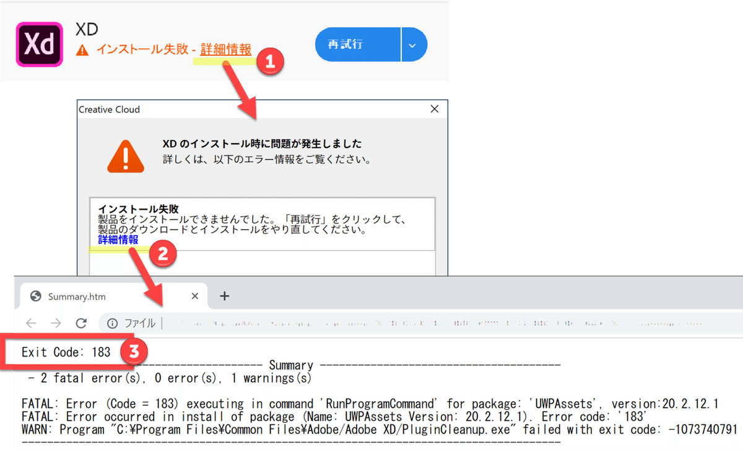Image resolution: width=743 pixels, height=450 pixels.
Task: Click the red callout badge numbered 3
Action: 134,351
